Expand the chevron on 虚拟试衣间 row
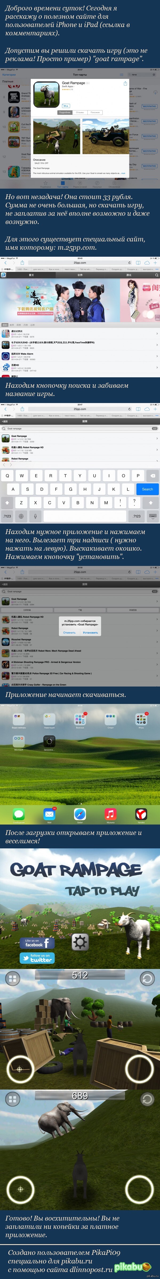160x1279 pixels. [x=157, y=334]
